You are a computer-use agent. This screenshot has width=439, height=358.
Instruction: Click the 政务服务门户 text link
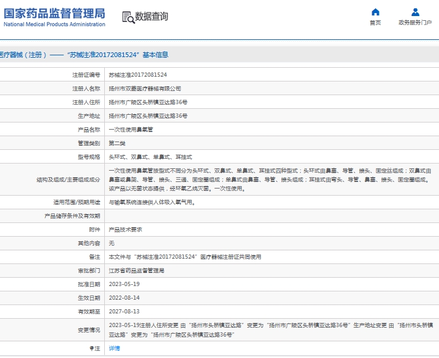tap(415, 23)
